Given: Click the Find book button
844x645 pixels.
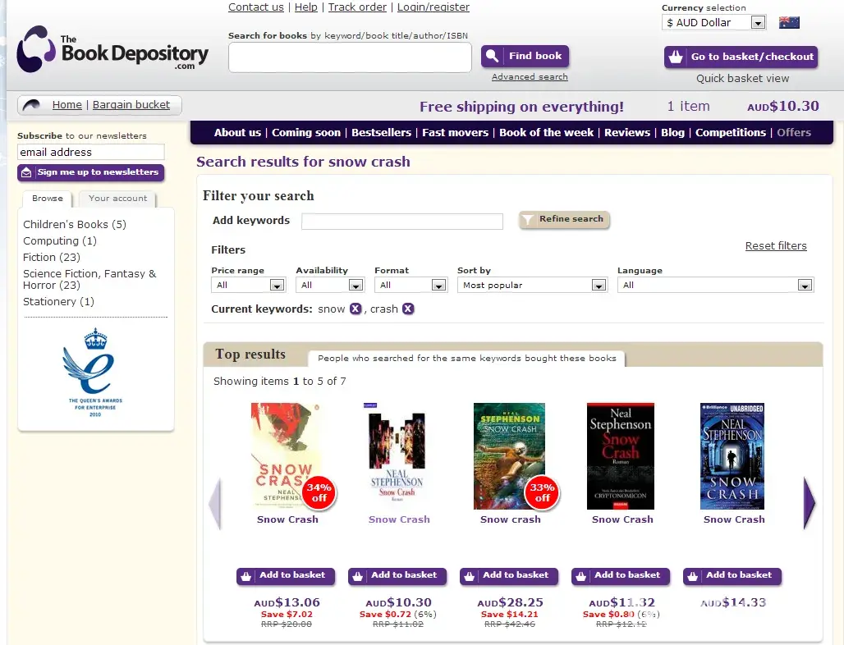Looking at the screenshot, I should coord(525,56).
